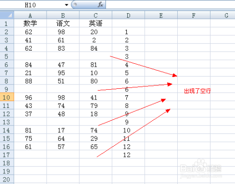Select row 17 header
The height and width of the screenshot is (184, 235).
tap(7, 155)
